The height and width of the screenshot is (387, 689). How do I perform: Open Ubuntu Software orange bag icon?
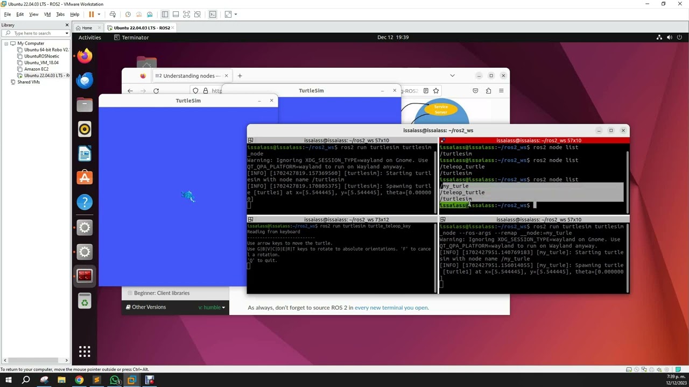(85, 178)
